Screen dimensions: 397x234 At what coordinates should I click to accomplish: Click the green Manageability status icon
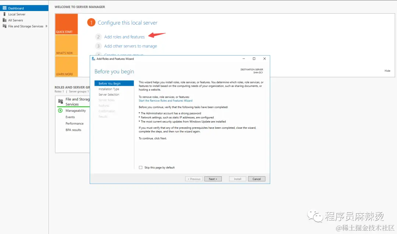coord(60,110)
